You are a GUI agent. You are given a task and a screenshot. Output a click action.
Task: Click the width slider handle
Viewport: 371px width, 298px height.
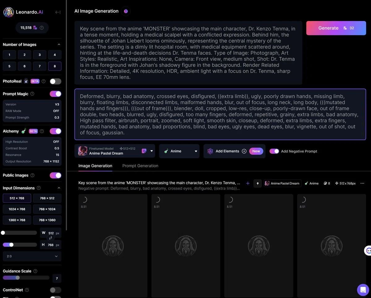pos(3,233)
